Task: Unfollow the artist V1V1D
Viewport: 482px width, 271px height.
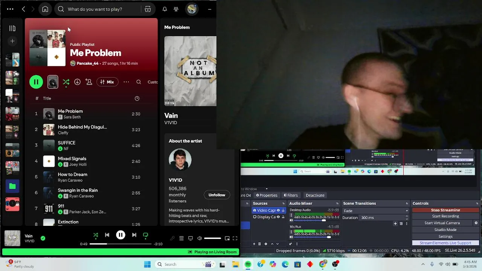Action: (217, 195)
